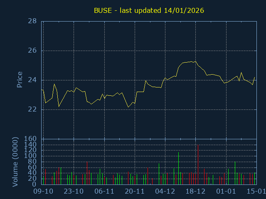The height and width of the screenshot is (199, 266).
Task: Select the 04-12 date label
Action: [165, 191]
